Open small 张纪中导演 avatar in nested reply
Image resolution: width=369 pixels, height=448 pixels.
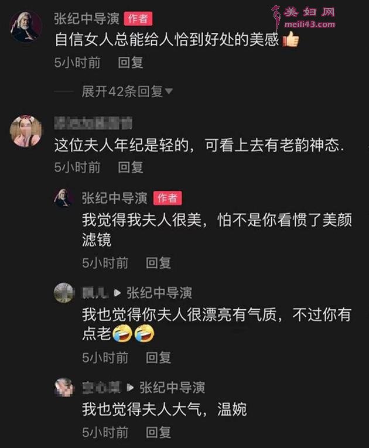tap(63, 197)
